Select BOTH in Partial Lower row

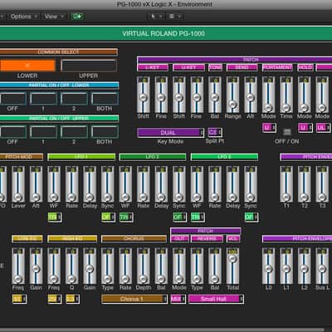click(x=105, y=99)
